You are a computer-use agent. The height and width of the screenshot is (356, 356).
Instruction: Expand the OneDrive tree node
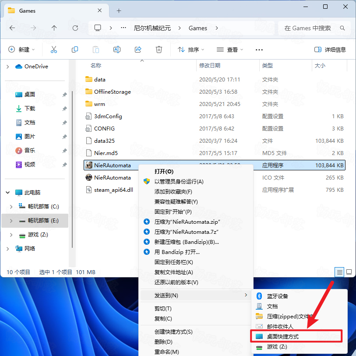click(8, 67)
